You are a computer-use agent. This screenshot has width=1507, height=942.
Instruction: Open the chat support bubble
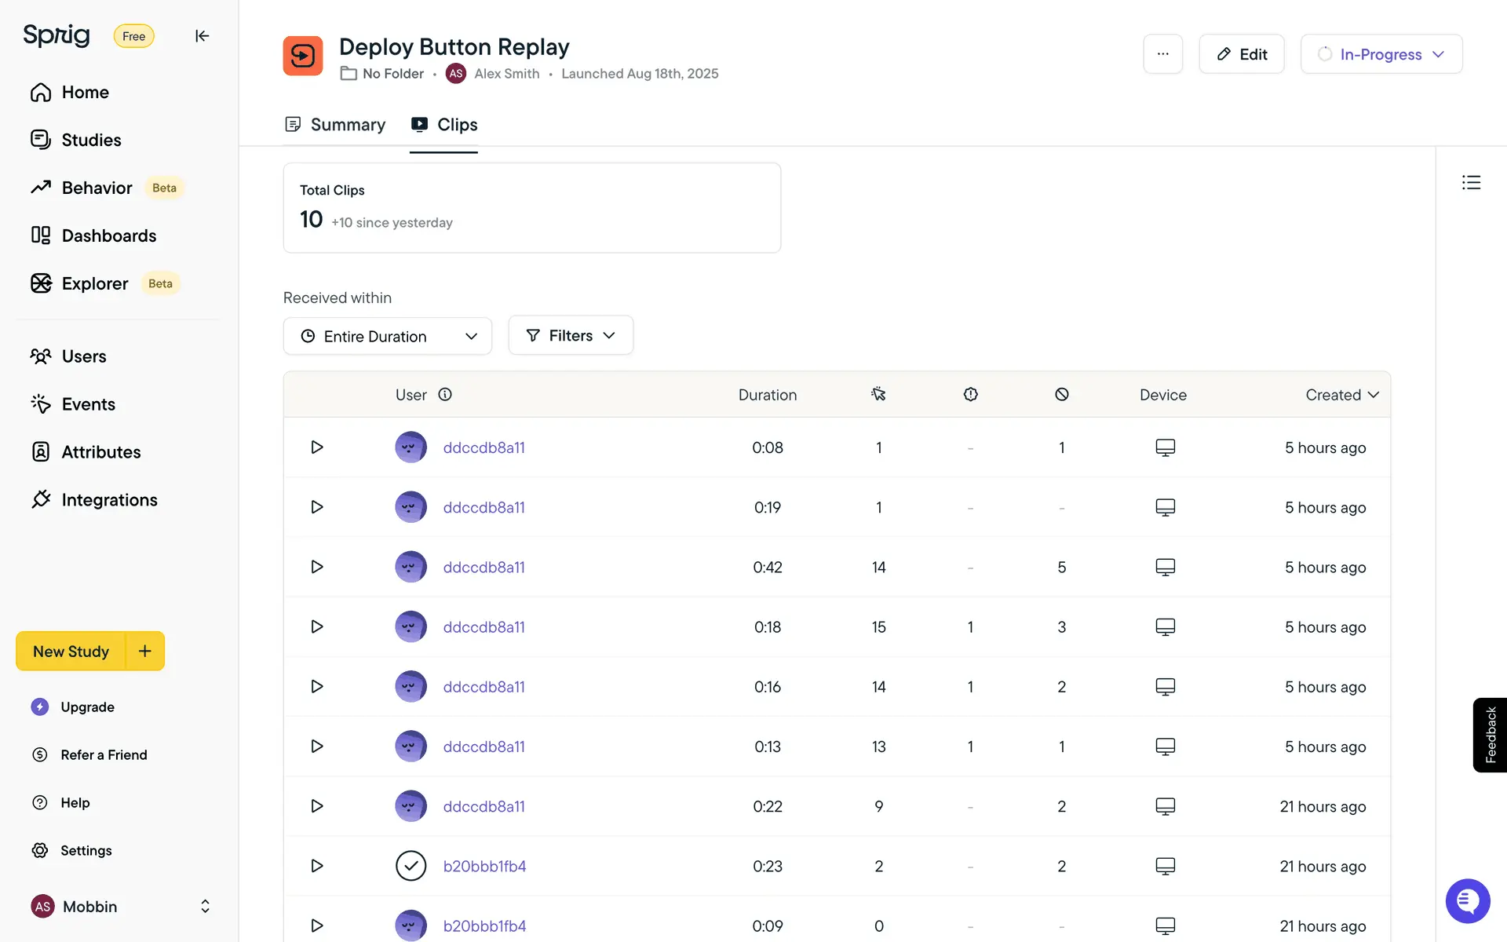pyautogui.click(x=1467, y=900)
